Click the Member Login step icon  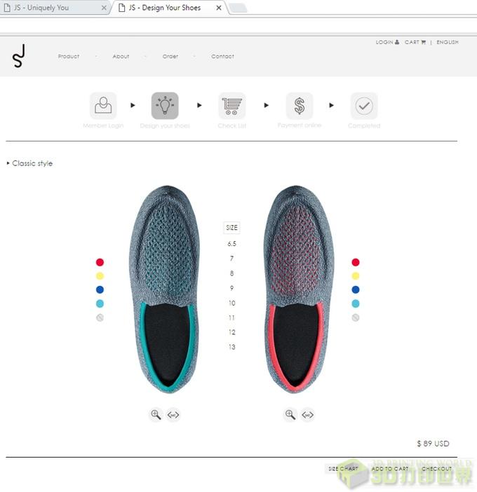coord(103,106)
